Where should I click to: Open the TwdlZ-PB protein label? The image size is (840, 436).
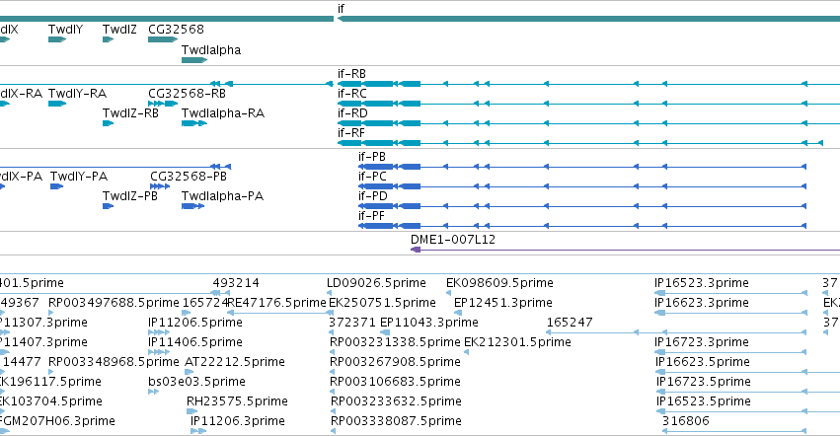(x=129, y=196)
